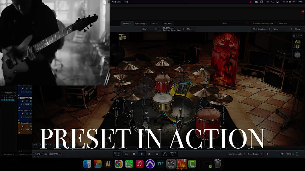Switch to the TRACKER tab
The width and height of the screenshot is (305, 171).
(167, 24)
